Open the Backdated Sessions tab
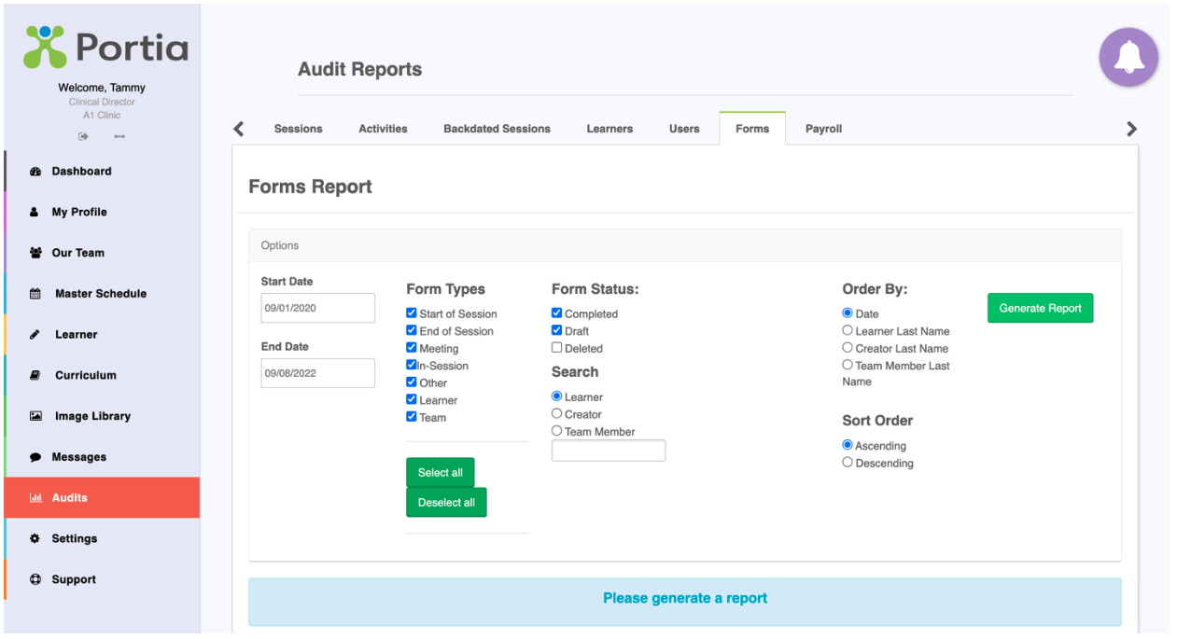The height and width of the screenshot is (639, 1177). coord(497,129)
